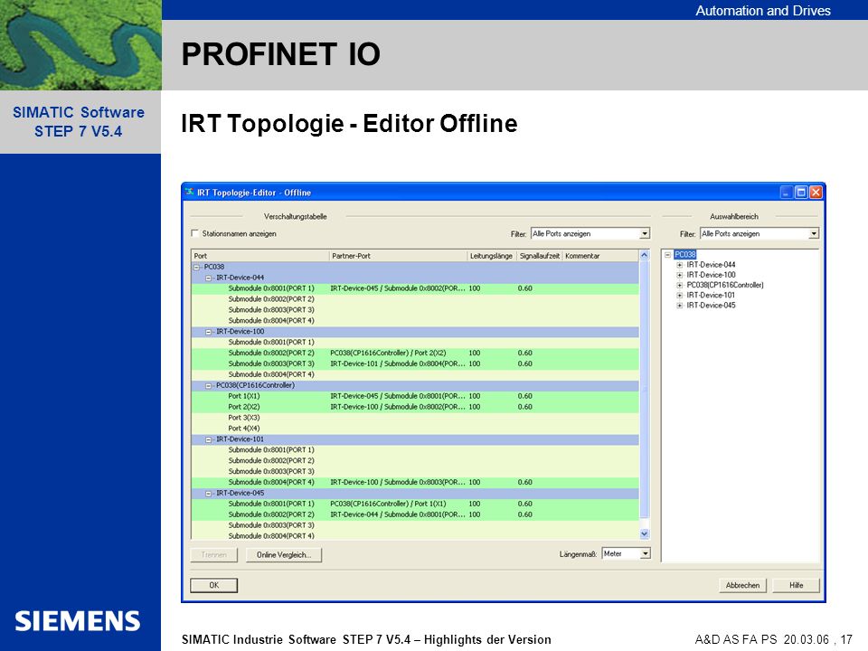Cancel the dialog with Abbrechen
Viewport: 868px width, 651px height.
pyautogui.click(x=742, y=585)
